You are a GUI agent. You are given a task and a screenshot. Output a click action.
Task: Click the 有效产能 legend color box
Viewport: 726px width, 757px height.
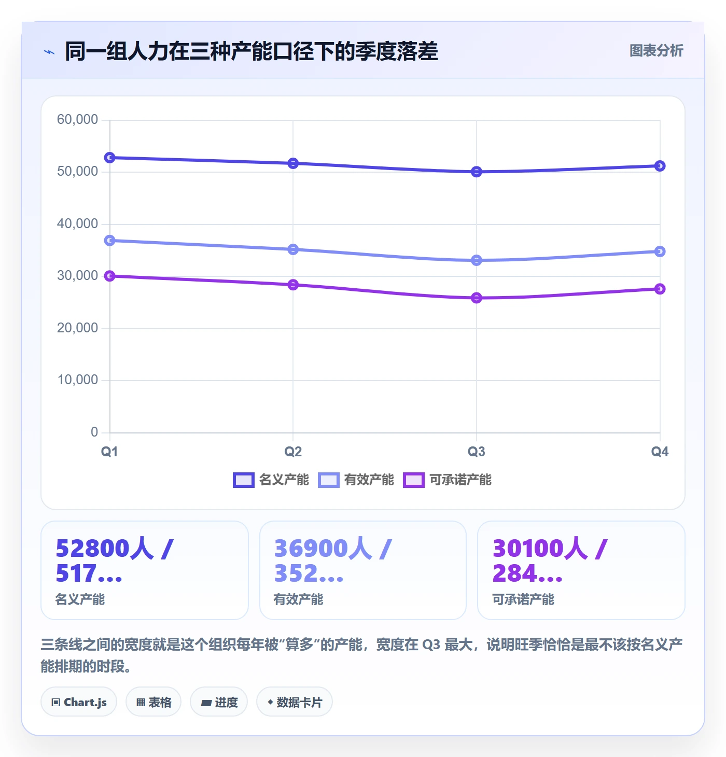click(x=329, y=480)
